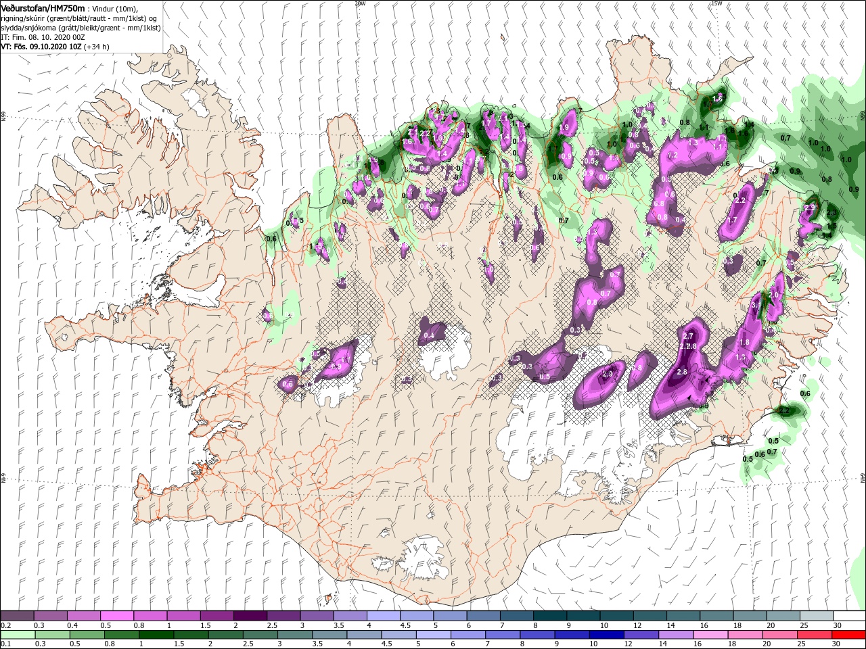The height and width of the screenshot is (649, 866).
Task: Select the dark green 0.8 swatch, bottom row
Action: [121, 635]
